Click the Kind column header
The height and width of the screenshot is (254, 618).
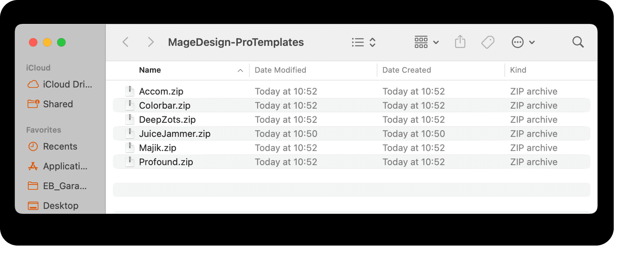coord(518,70)
